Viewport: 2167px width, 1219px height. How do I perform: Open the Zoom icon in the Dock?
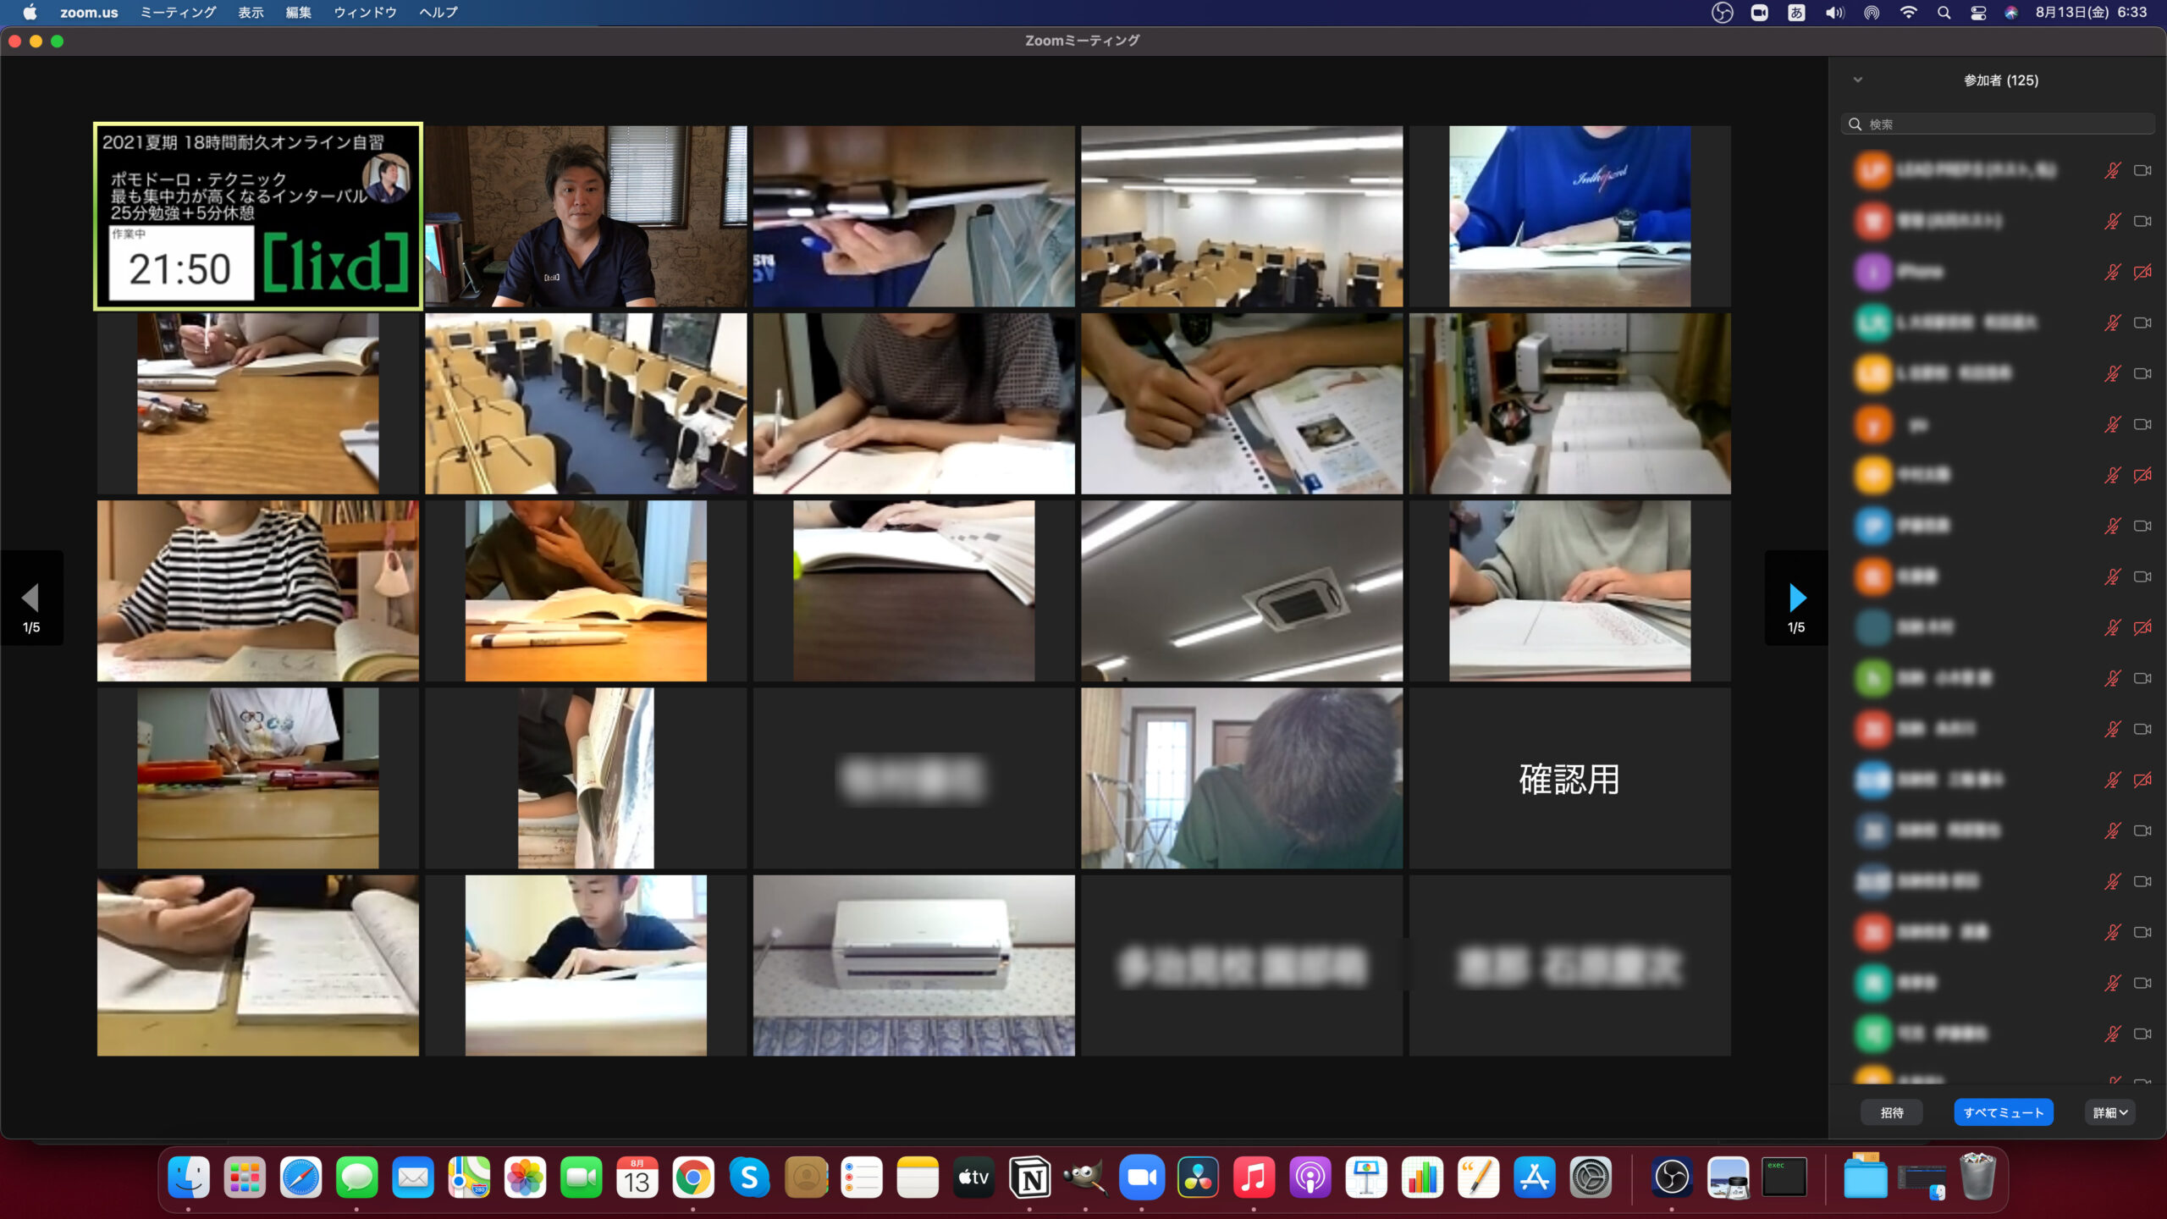click(1141, 1178)
